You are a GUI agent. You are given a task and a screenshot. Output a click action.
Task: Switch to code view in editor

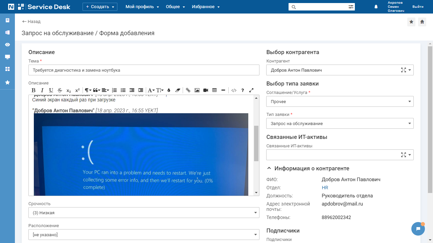pyautogui.click(x=234, y=90)
